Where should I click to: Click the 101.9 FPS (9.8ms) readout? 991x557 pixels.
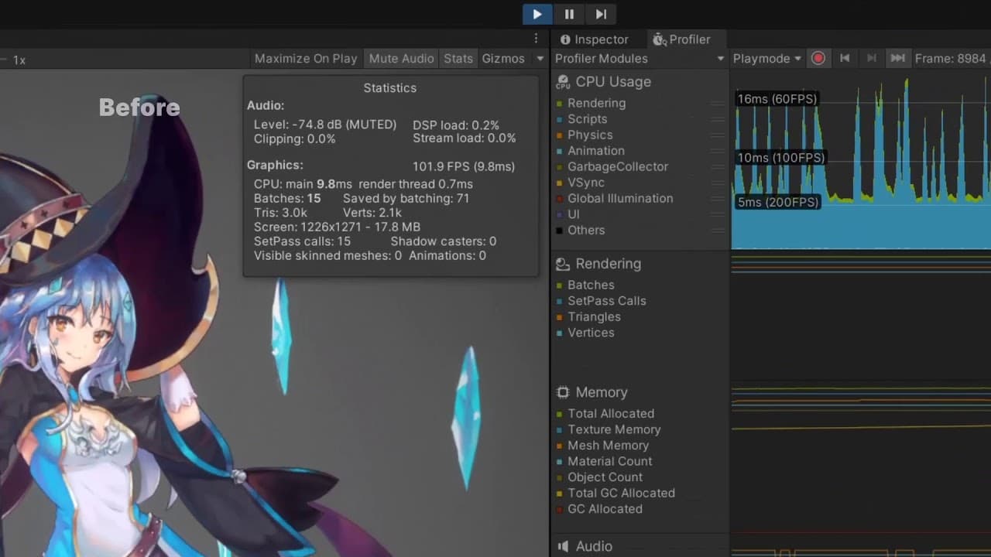pos(464,166)
